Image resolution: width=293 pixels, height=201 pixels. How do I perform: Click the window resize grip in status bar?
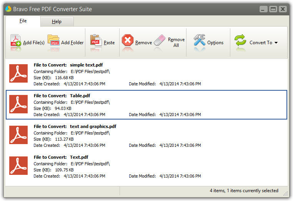pyautogui.click(x=286, y=194)
